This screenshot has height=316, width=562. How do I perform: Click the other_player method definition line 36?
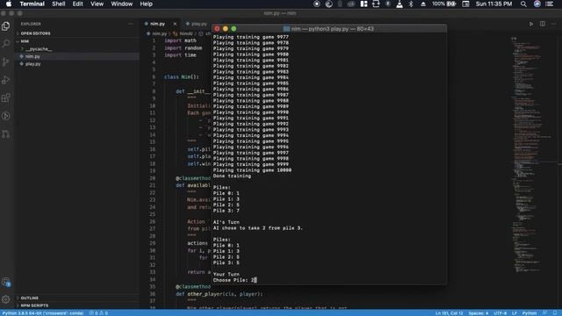220,294
